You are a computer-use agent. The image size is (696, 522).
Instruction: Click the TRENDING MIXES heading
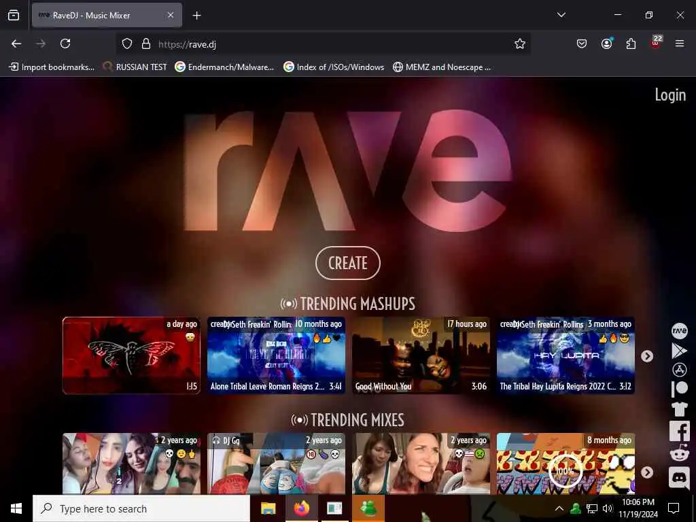point(348,420)
